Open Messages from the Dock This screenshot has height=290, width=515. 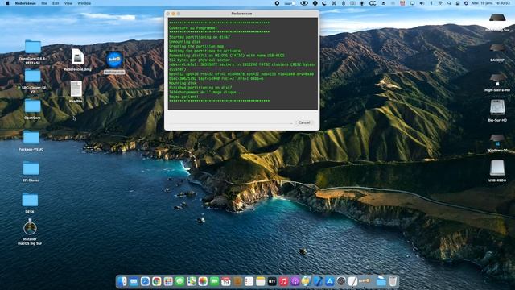click(179, 281)
